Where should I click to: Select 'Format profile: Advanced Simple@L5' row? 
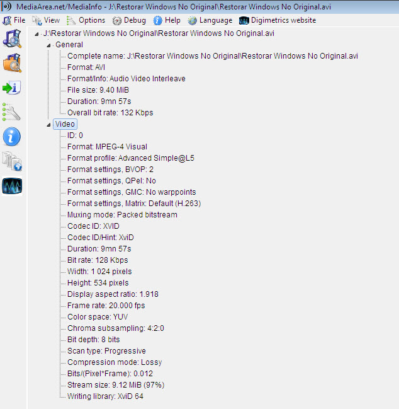point(131,158)
